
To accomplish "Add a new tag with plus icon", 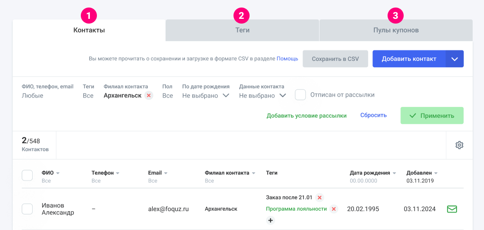I will [x=270, y=220].
